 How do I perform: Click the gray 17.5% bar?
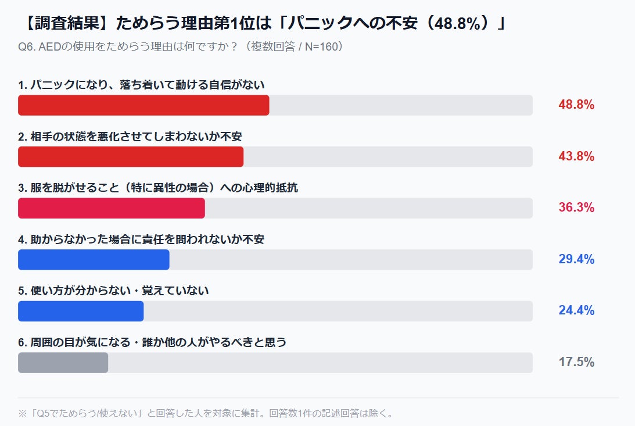[63, 363]
